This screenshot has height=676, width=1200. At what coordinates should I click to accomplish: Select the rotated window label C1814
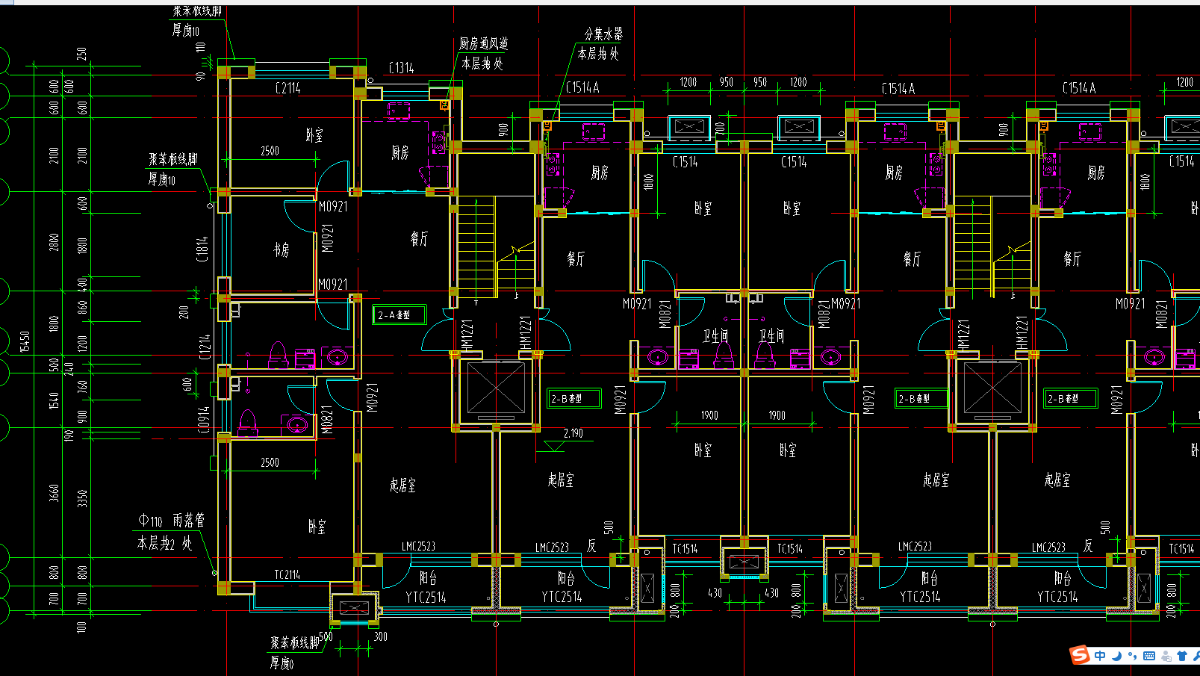[202, 249]
